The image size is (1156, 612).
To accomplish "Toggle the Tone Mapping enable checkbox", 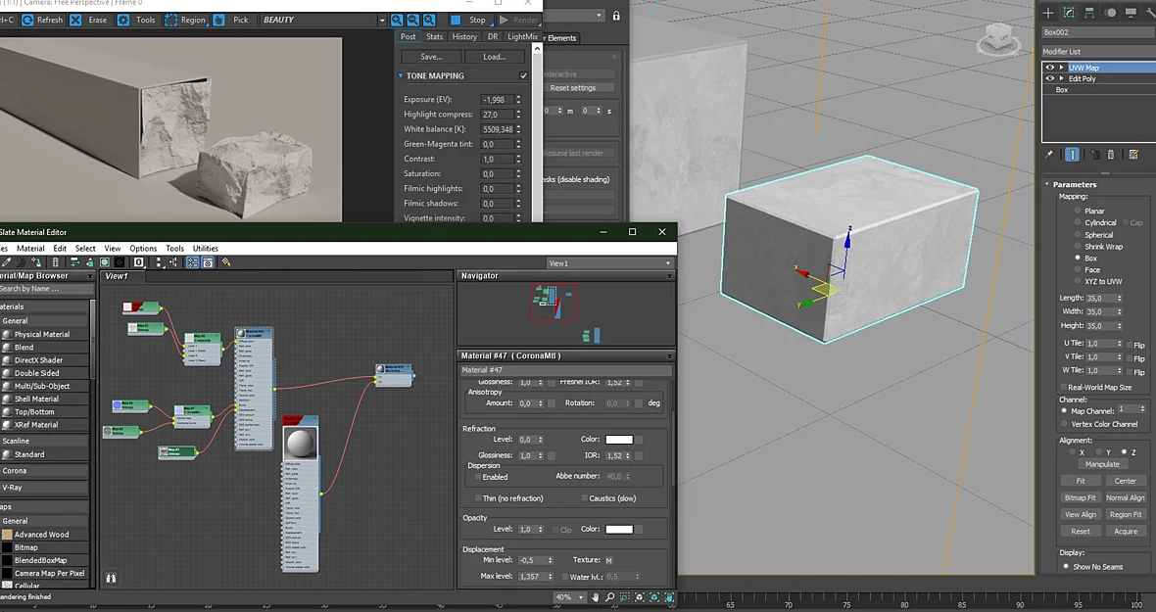I will (523, 75).
